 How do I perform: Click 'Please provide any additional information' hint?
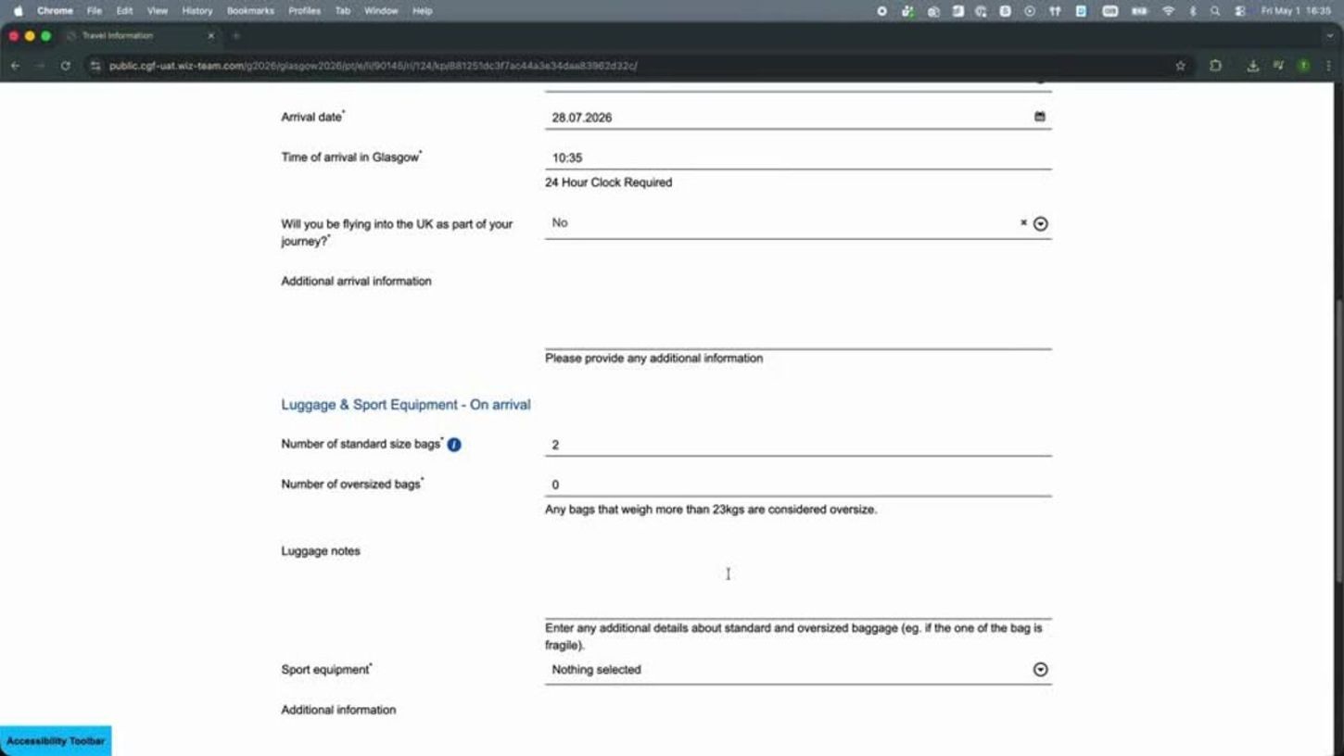point(653,359)
